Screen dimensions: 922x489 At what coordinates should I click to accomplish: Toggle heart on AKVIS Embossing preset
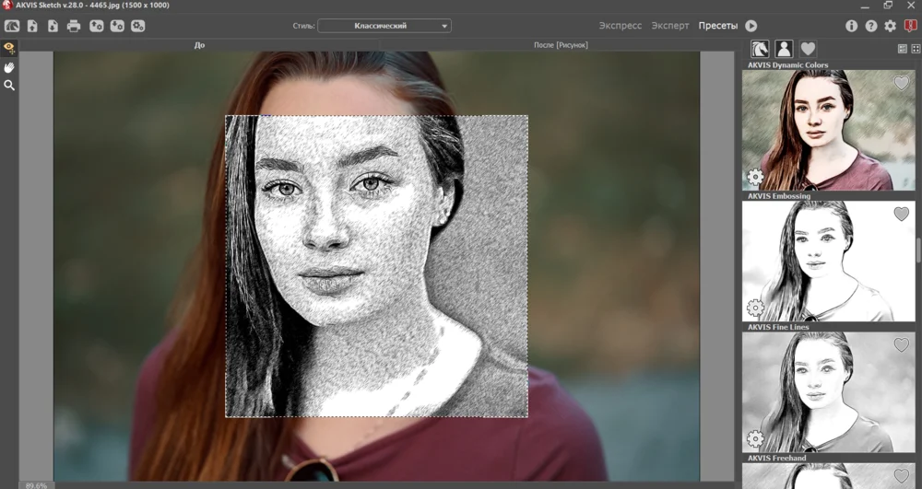[901, 215]
